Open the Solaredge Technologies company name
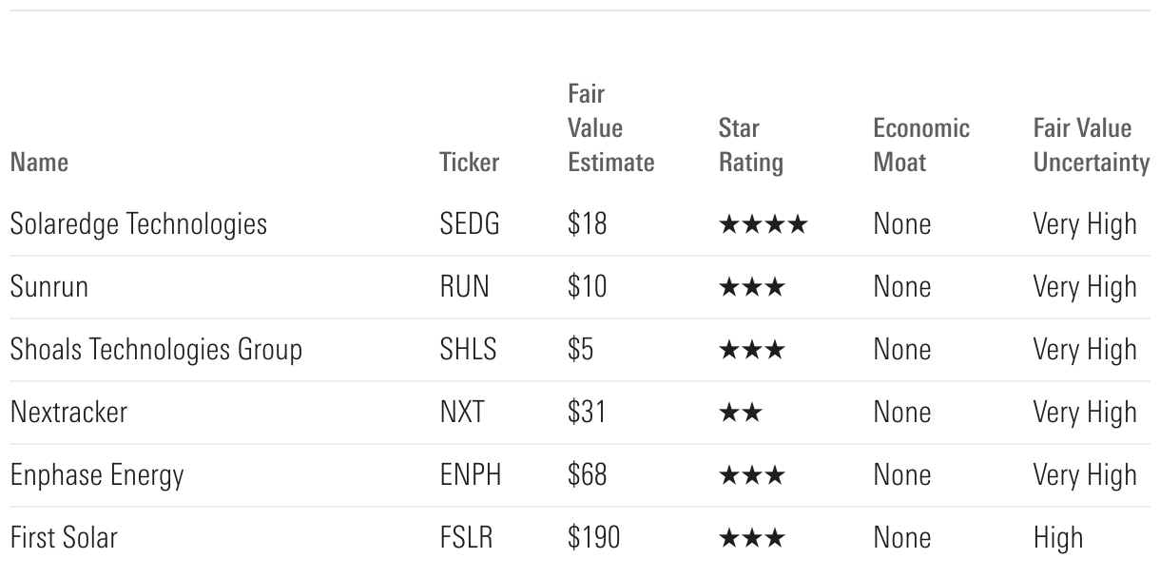Screen dimensions: 1160x578 pyautogui.click(x=139, y=224)
